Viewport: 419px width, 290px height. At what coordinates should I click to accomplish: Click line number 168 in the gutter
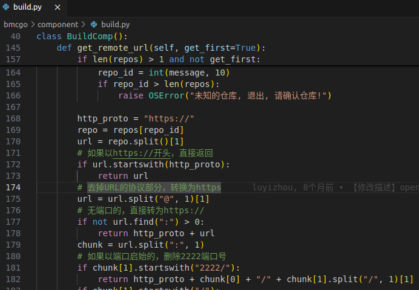click(x=13, y=118)
